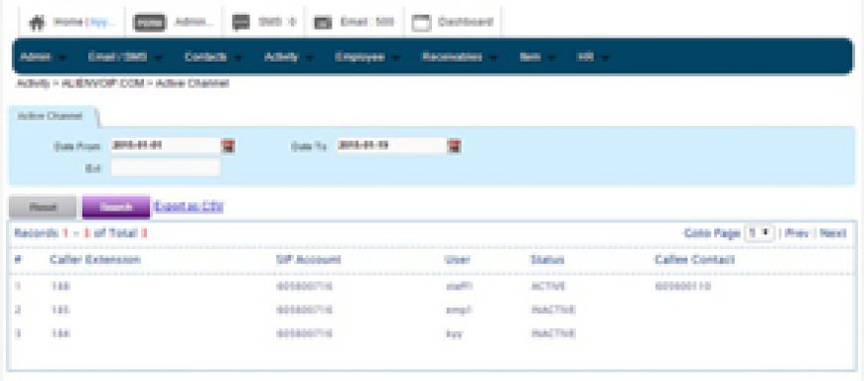Image resolution: width=864 pixels, height=381 pixels.
Task: Expand the Activity menu
Action: pos(289,57)
